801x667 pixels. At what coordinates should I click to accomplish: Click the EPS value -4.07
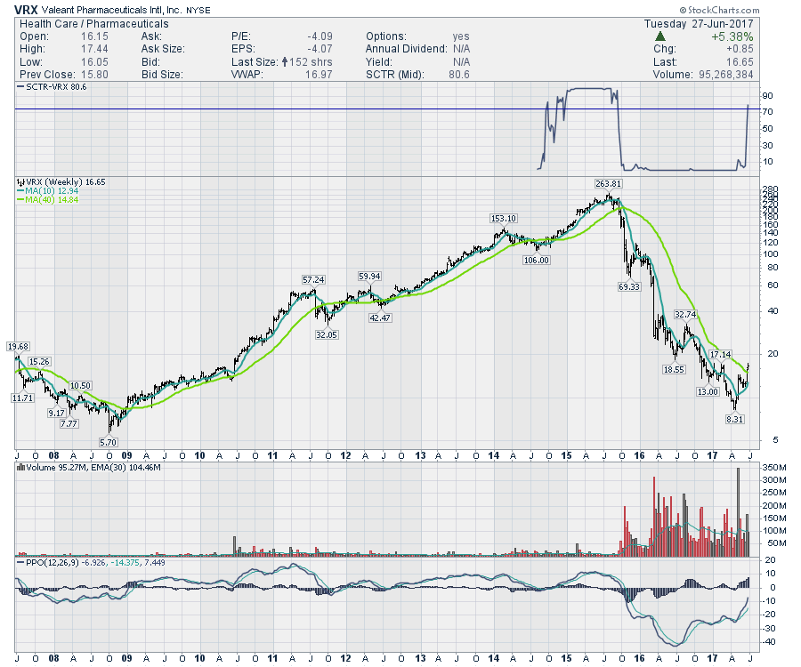320,49
